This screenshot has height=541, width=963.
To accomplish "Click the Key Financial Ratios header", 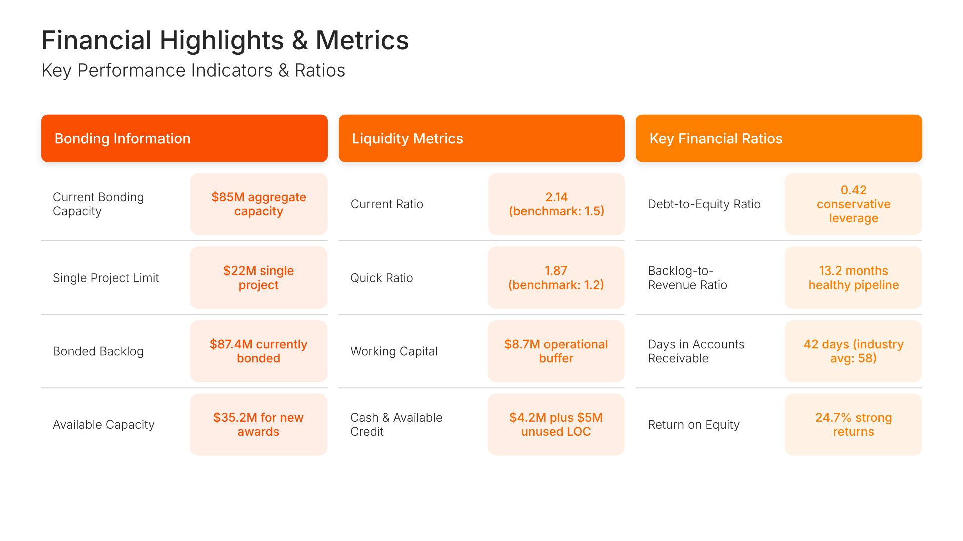I will point(779,138).
